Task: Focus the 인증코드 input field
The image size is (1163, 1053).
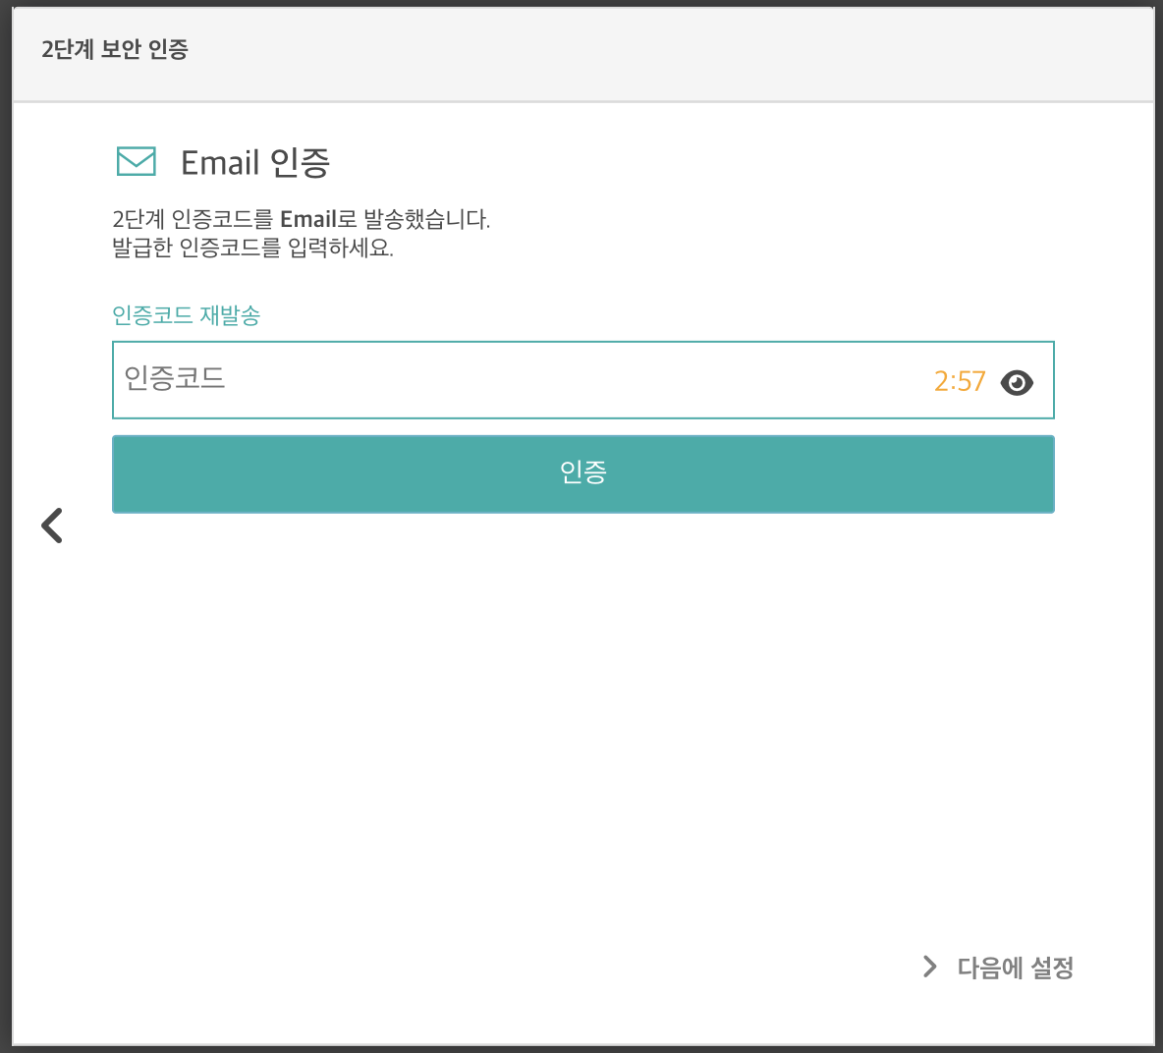Action: [x=583, y=380]
